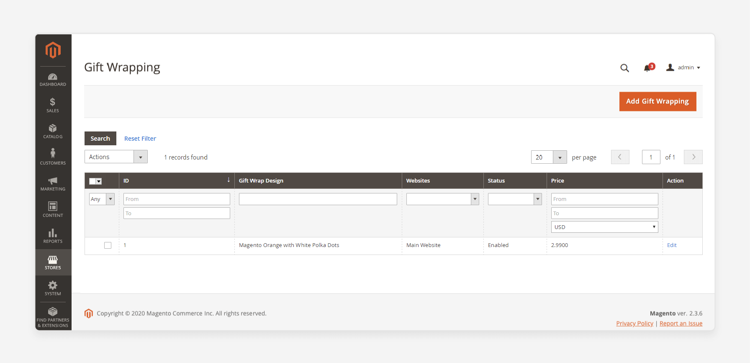The width and height of the screenshot is (750, 363).
Task: Open the Report an Issue link
Action: (x=681, y=323)
